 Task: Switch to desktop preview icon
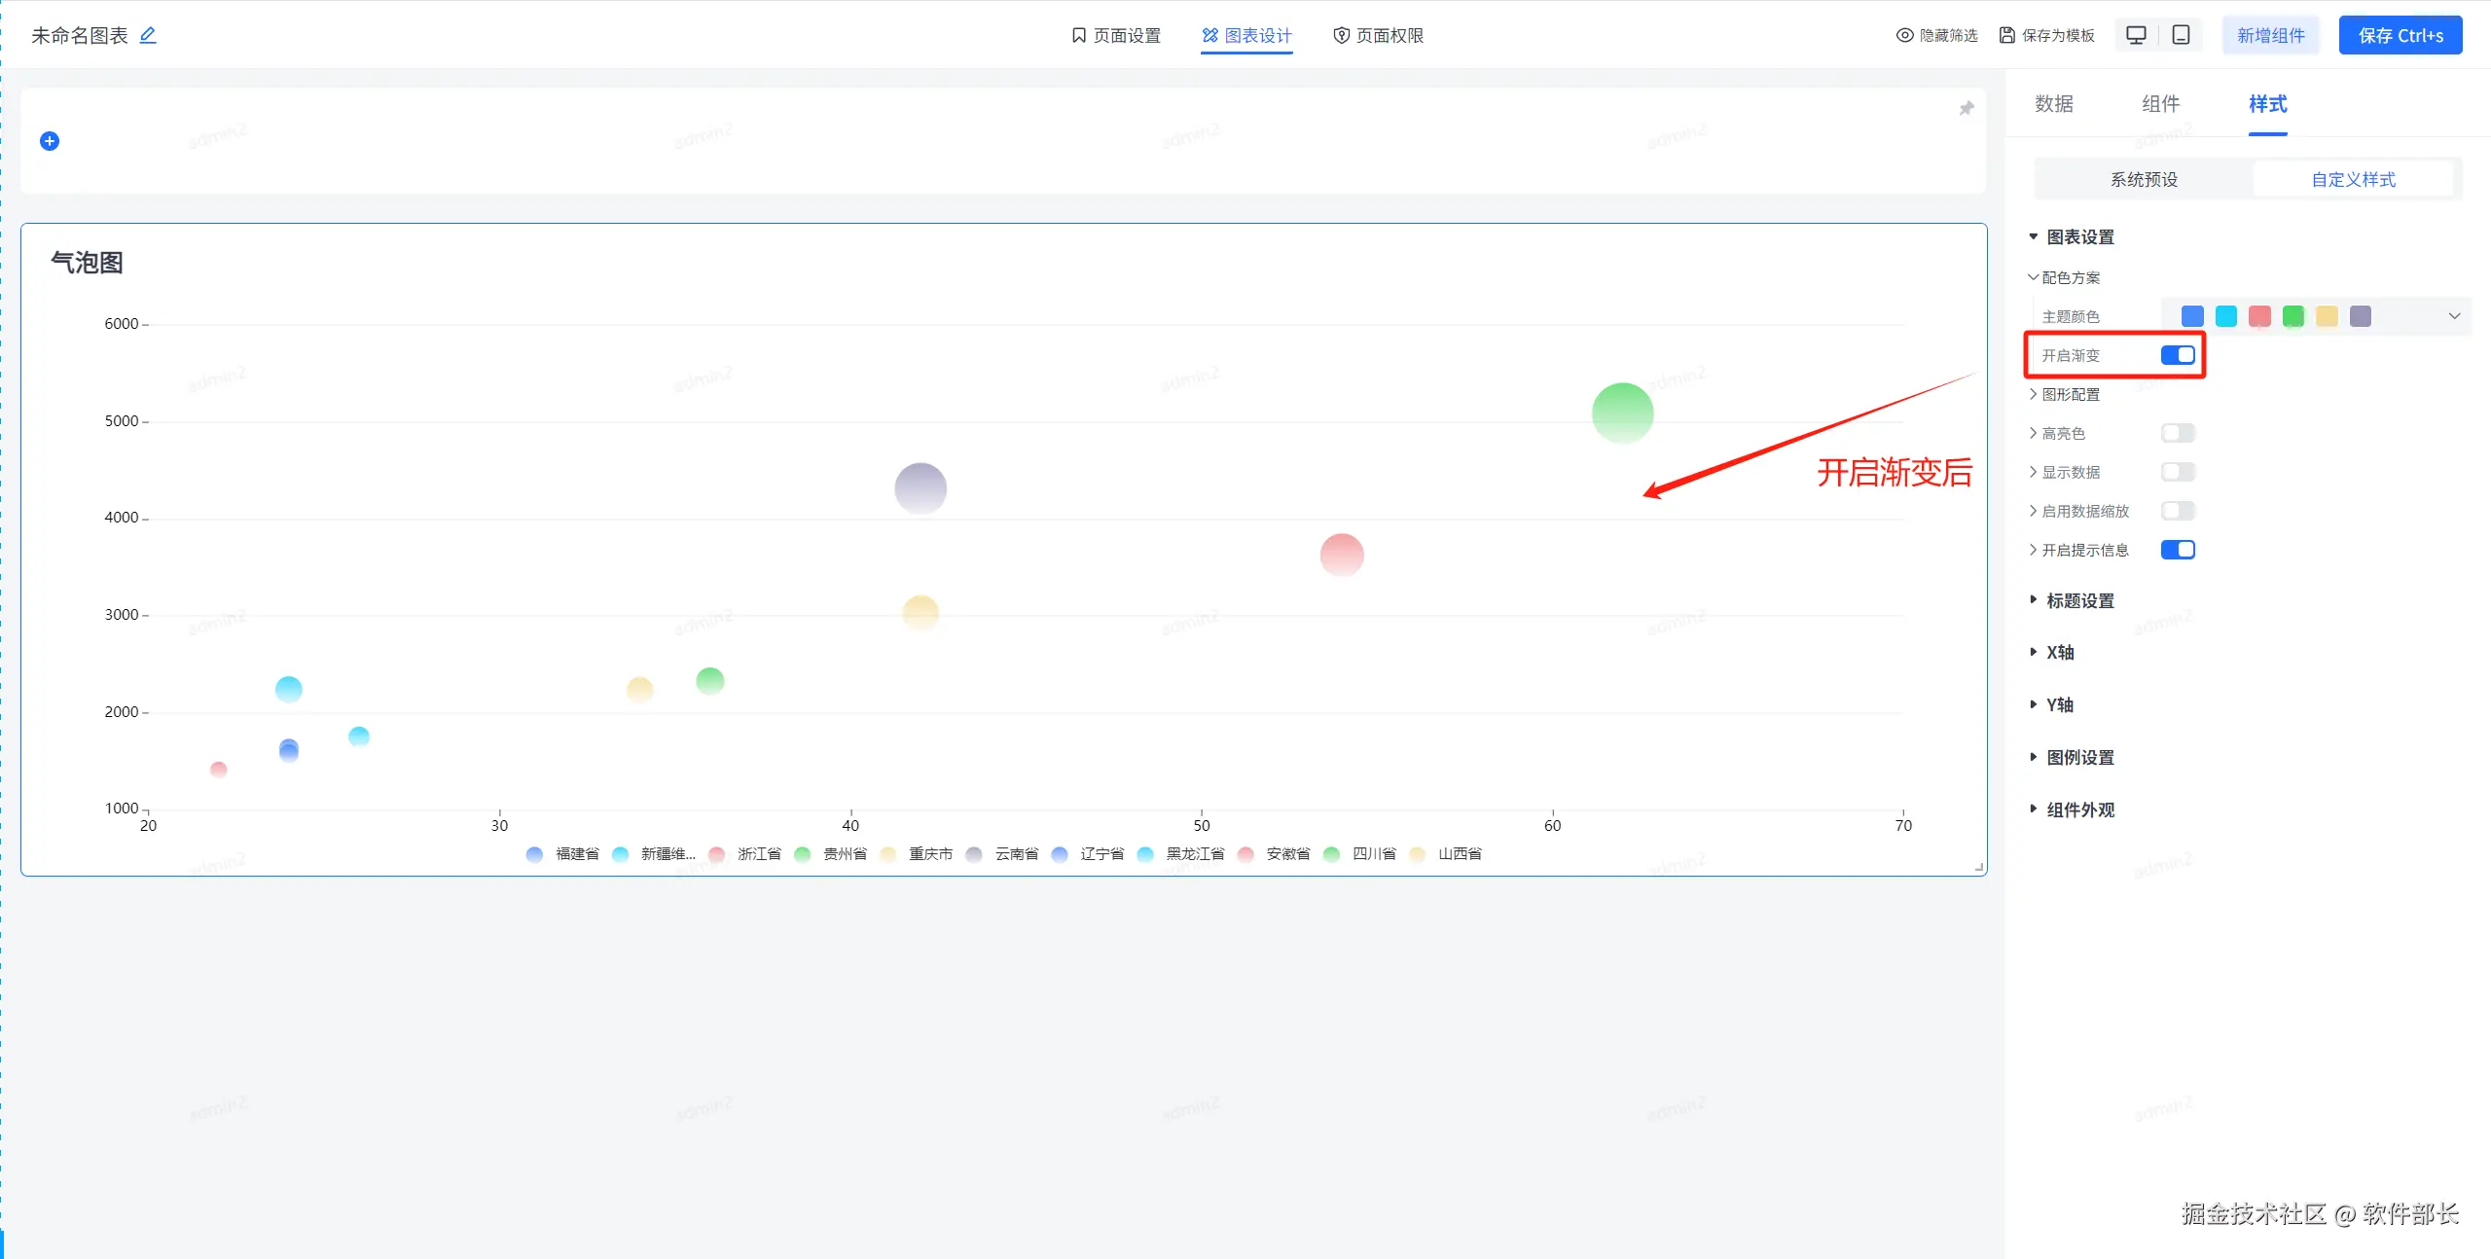coord(2136,35)
